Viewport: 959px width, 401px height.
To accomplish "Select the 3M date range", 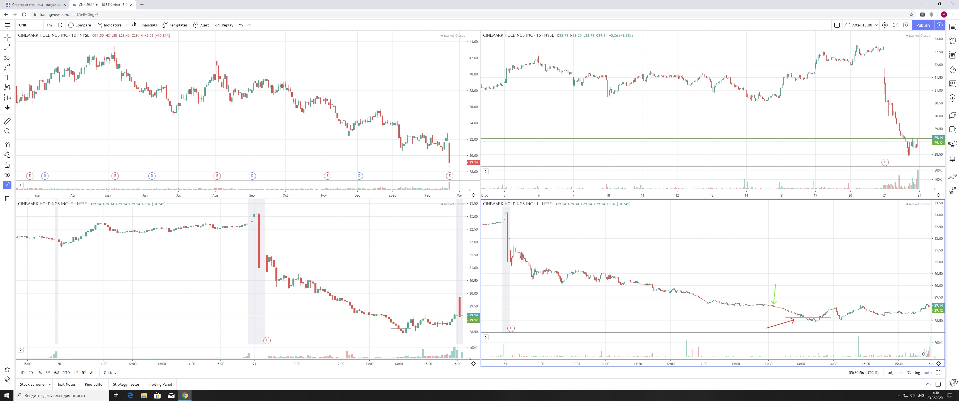I will pyautogui.click(x=48, y=372).
